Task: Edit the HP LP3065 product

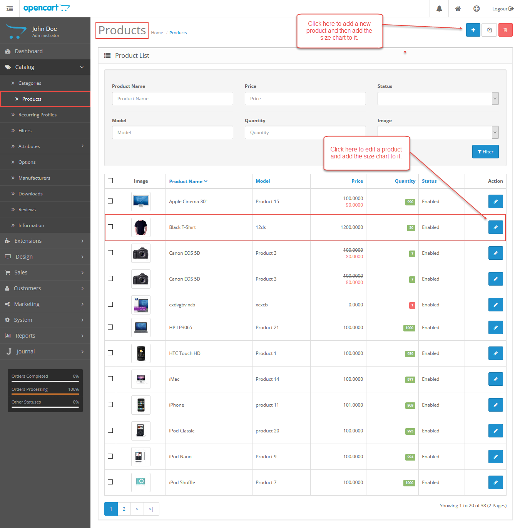Action: [x=496, y=328]
